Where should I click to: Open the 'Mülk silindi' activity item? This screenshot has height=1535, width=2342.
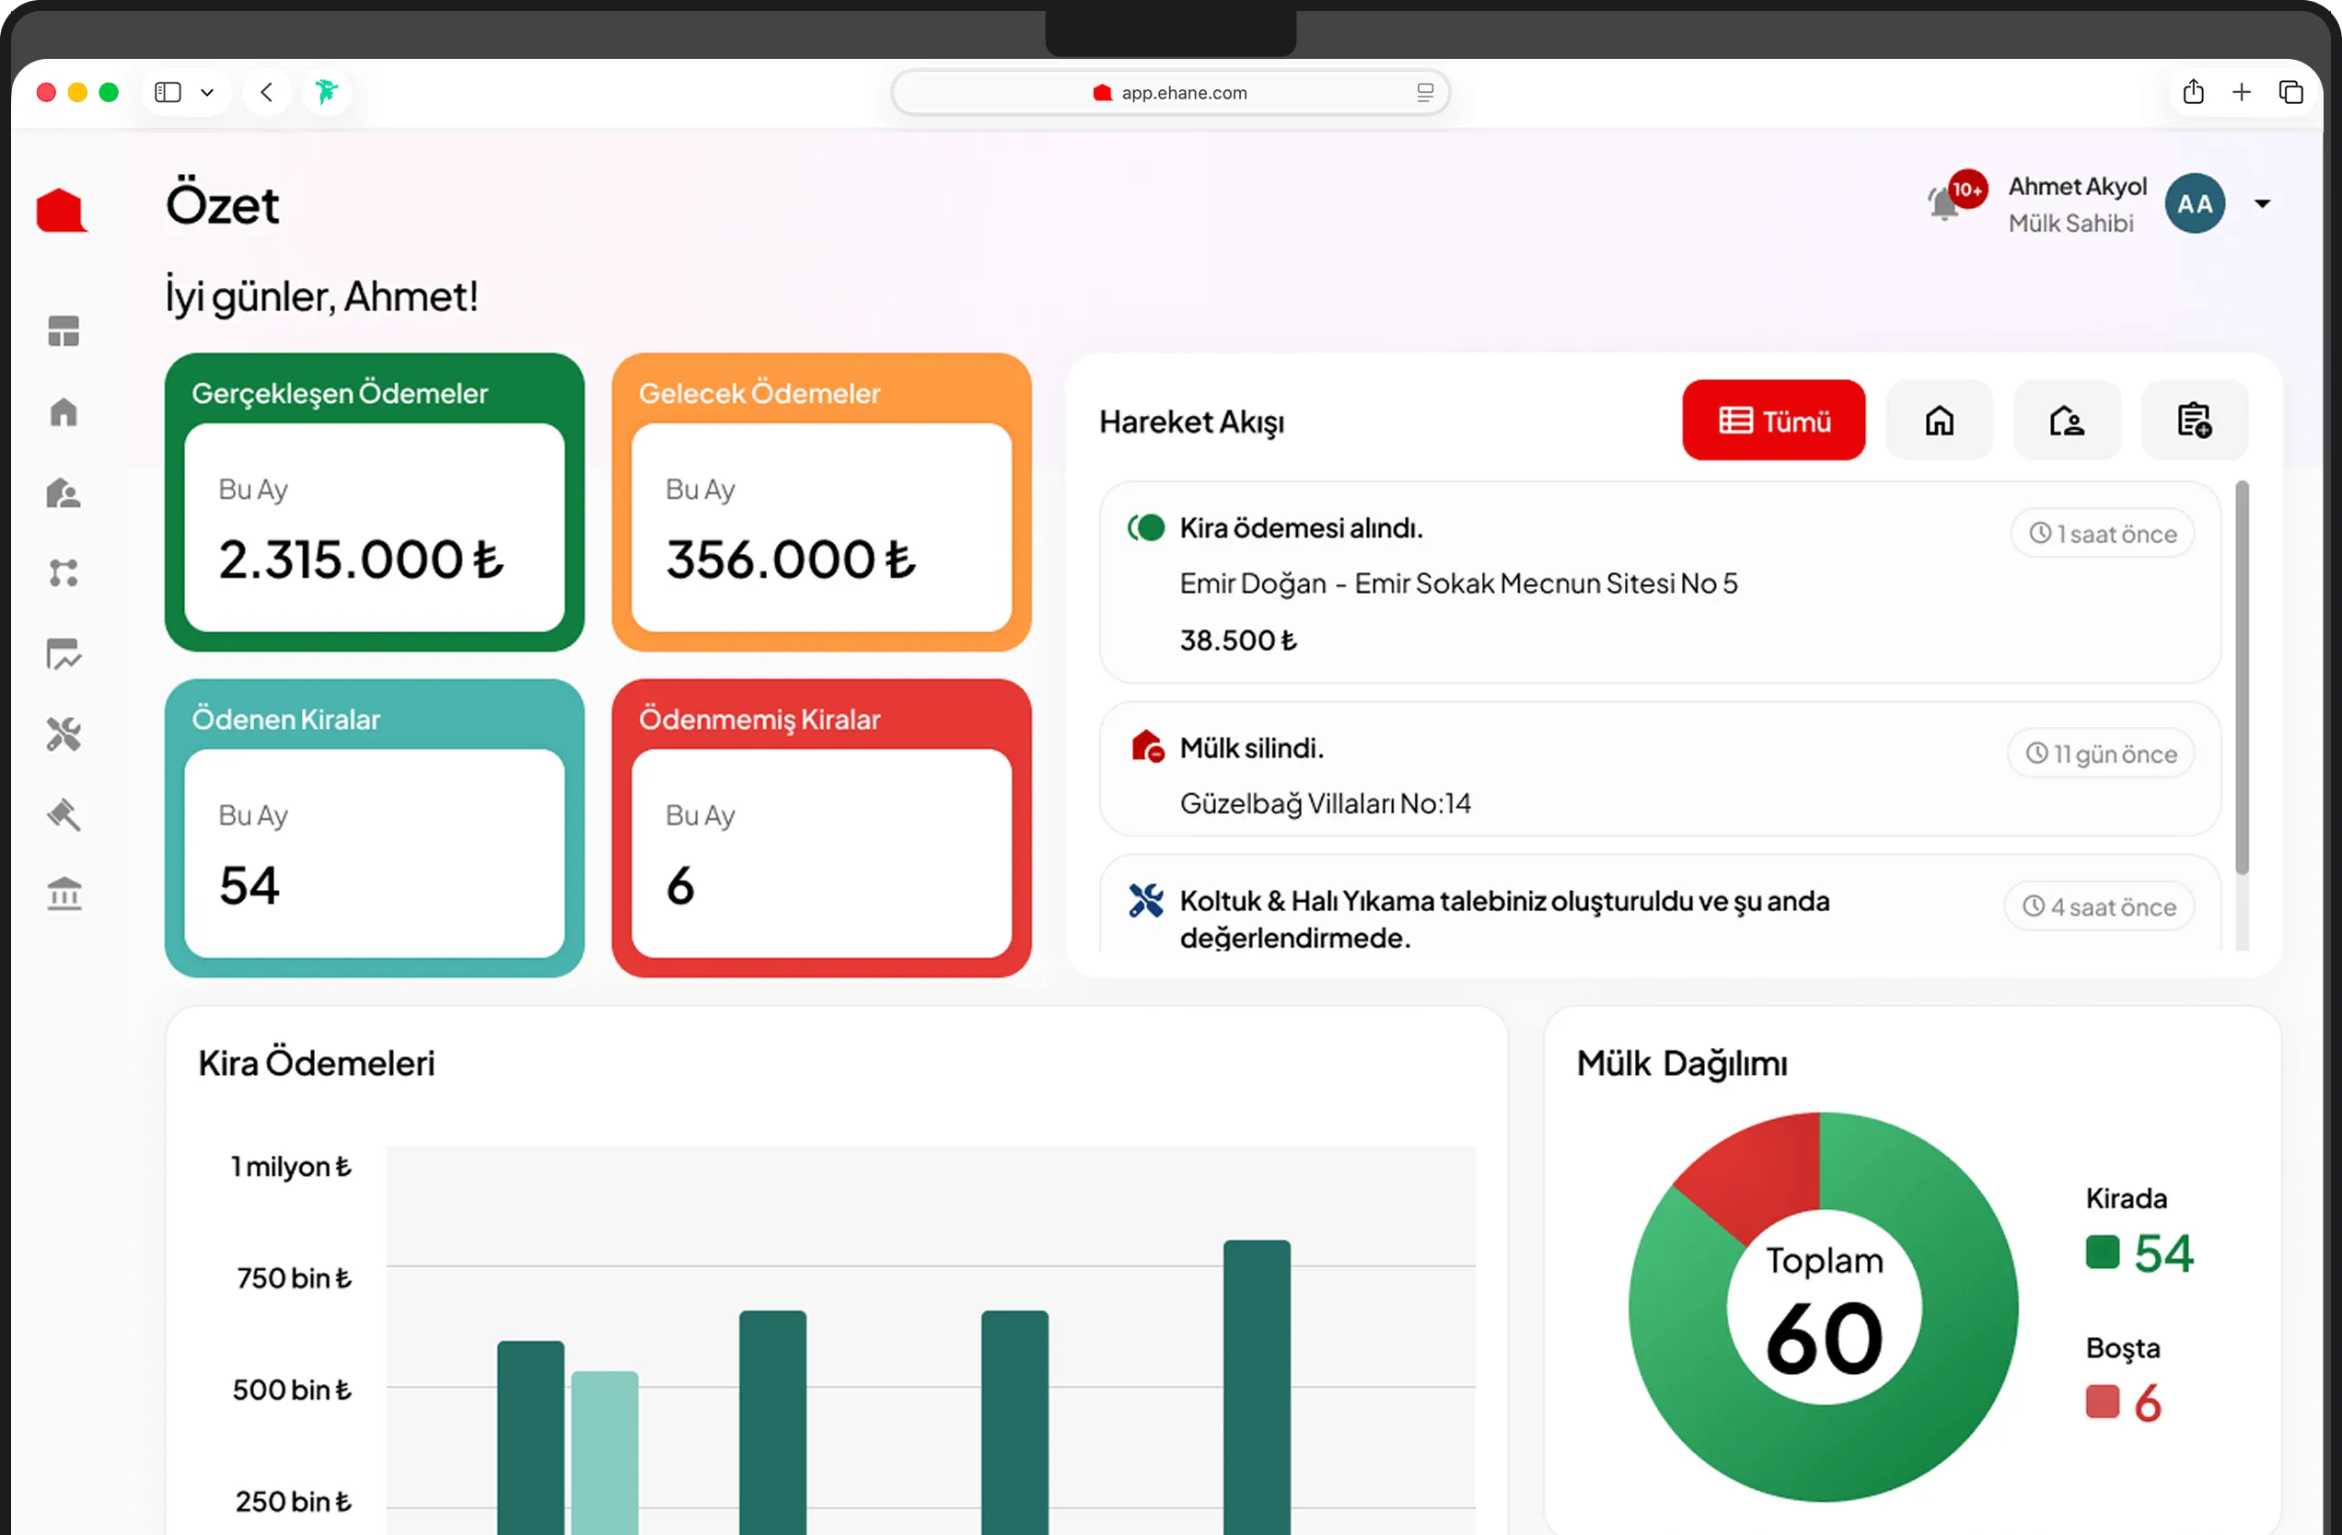1660,768
